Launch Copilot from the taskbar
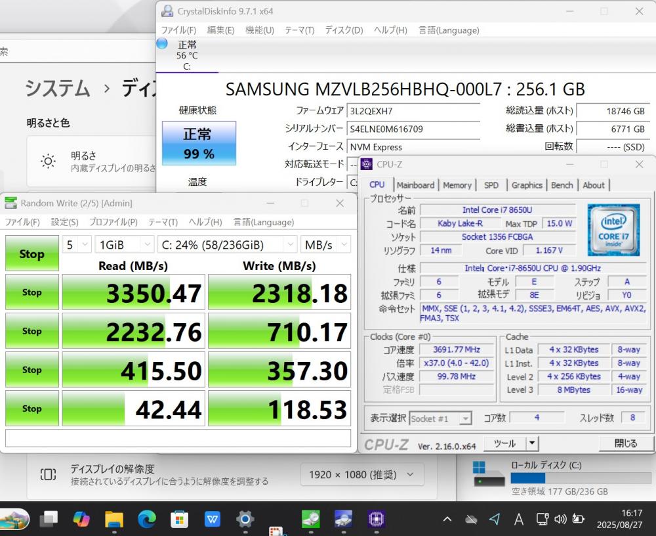The width and height of the screenshot is (656, 536). tap(81, 519)
